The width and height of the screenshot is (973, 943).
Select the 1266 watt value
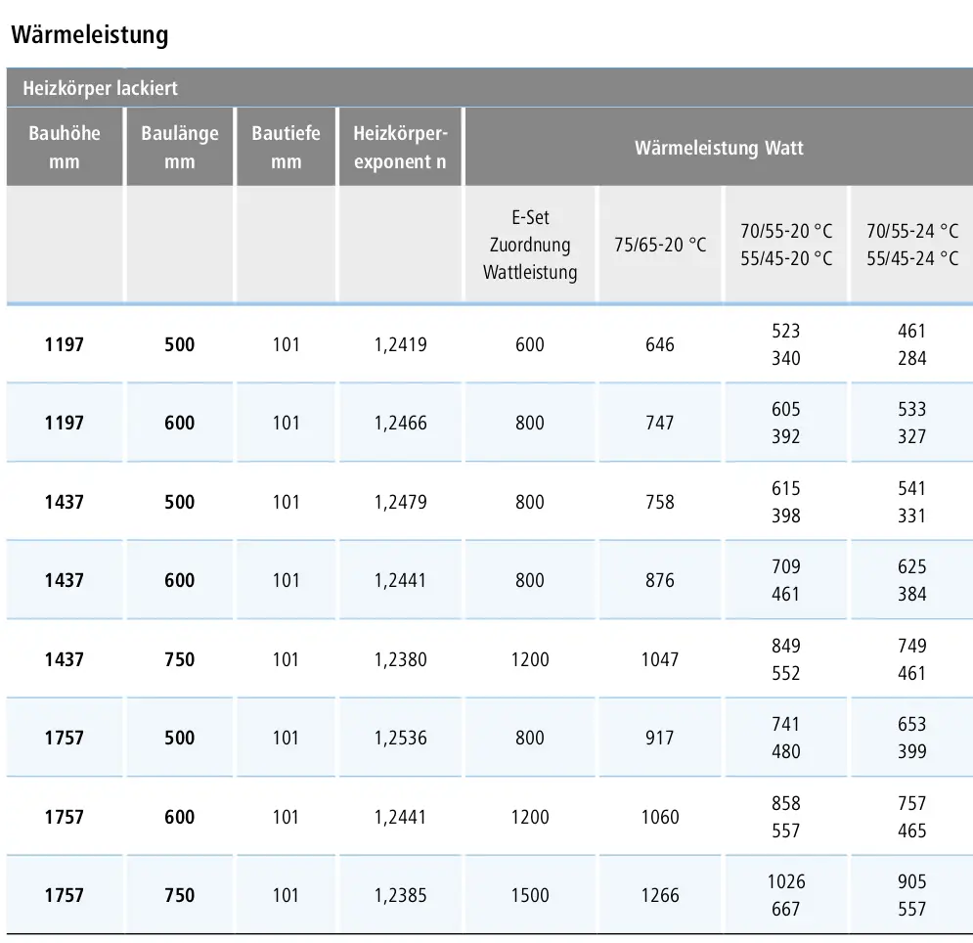tap(660, 895)
